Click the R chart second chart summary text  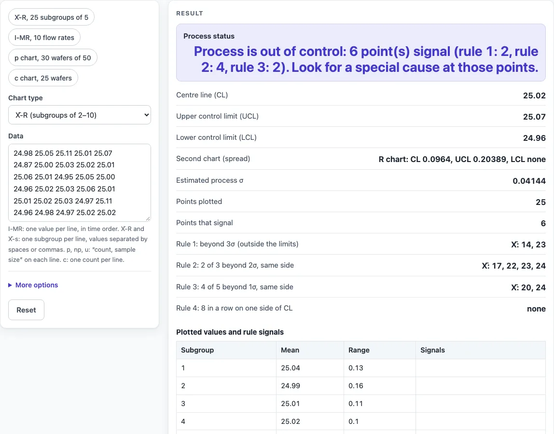coord(462,159)
